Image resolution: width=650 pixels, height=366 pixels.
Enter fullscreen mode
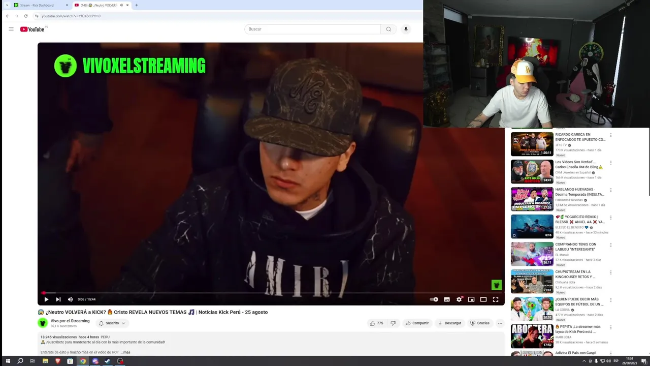(x=496, y=299)
